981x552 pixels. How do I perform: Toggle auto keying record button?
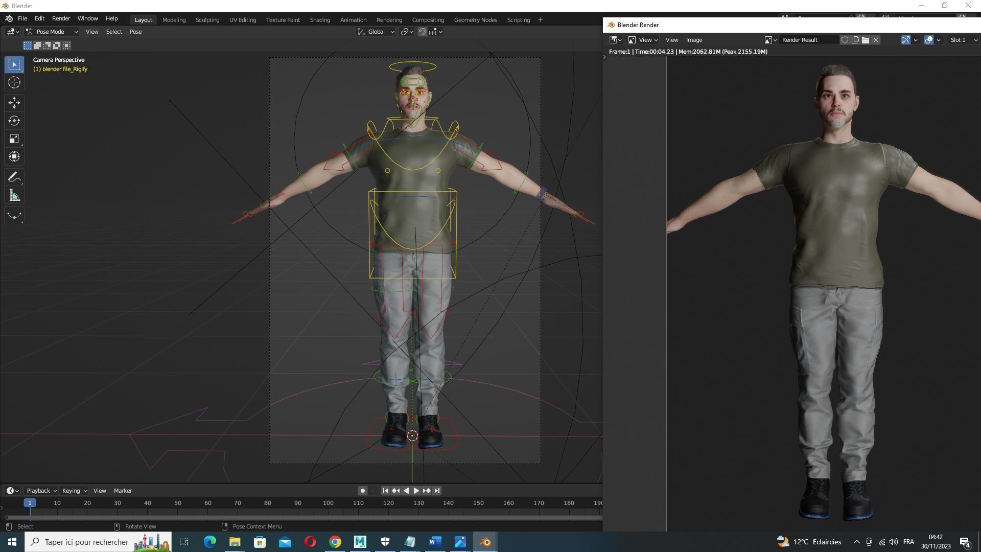pyautogui.click(x=362, y=491)
